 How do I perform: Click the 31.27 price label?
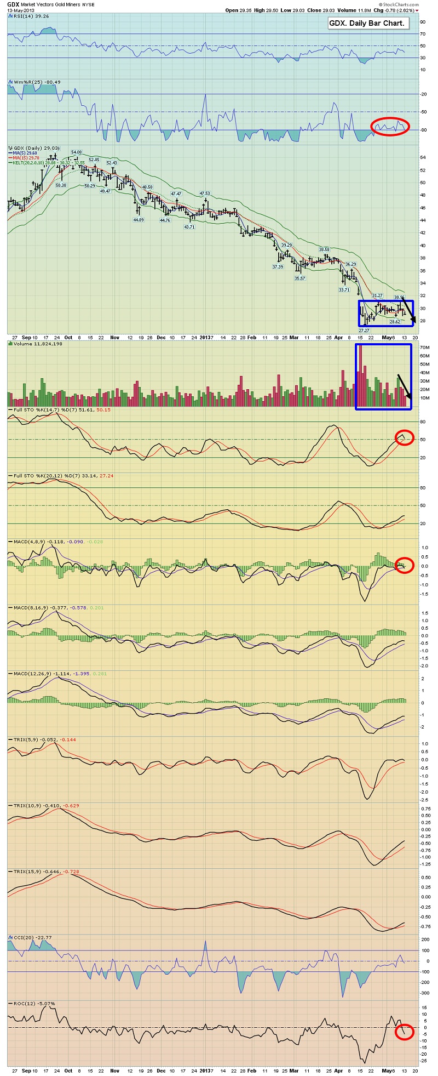[x=377, y=295]
